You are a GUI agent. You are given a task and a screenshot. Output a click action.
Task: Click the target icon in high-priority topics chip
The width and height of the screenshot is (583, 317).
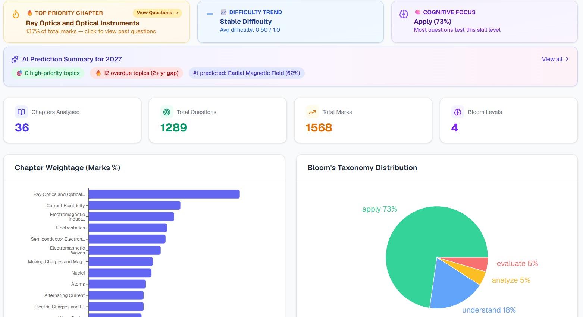[x=19, y=73]
